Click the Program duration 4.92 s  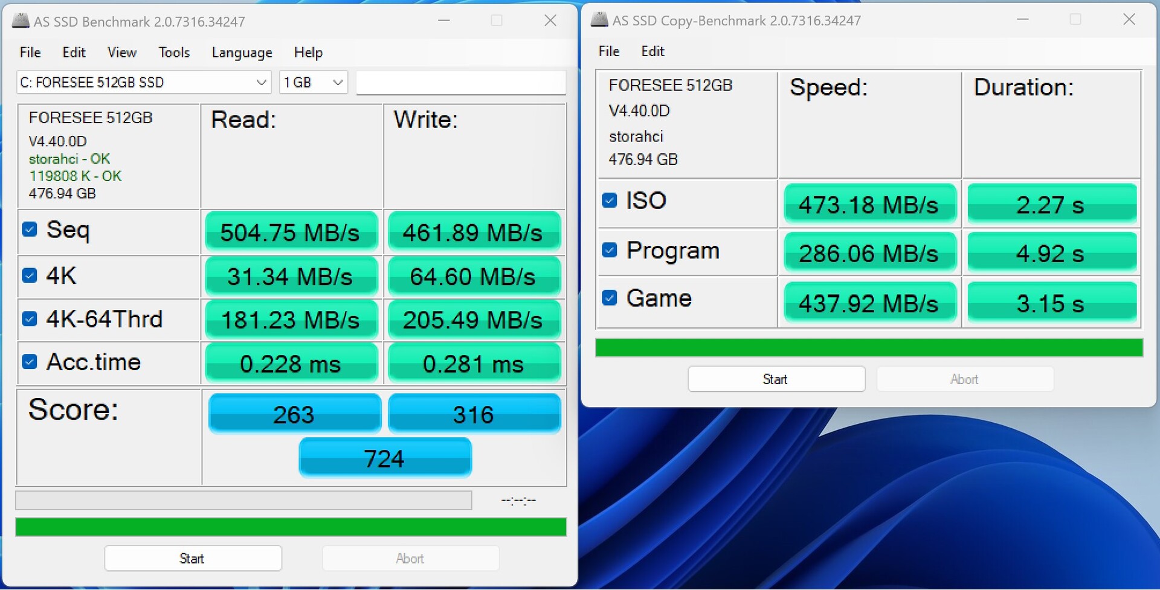coord(1052,252)
